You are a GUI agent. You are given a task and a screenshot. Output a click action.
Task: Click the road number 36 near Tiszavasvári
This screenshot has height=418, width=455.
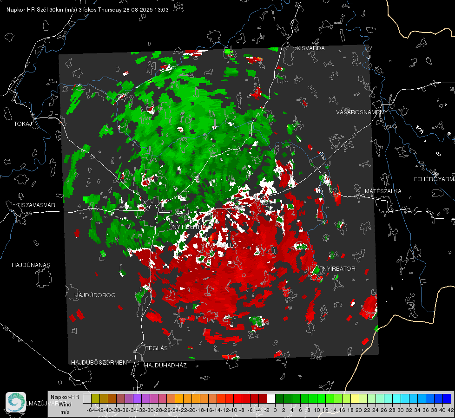click(x=29, y=214)
